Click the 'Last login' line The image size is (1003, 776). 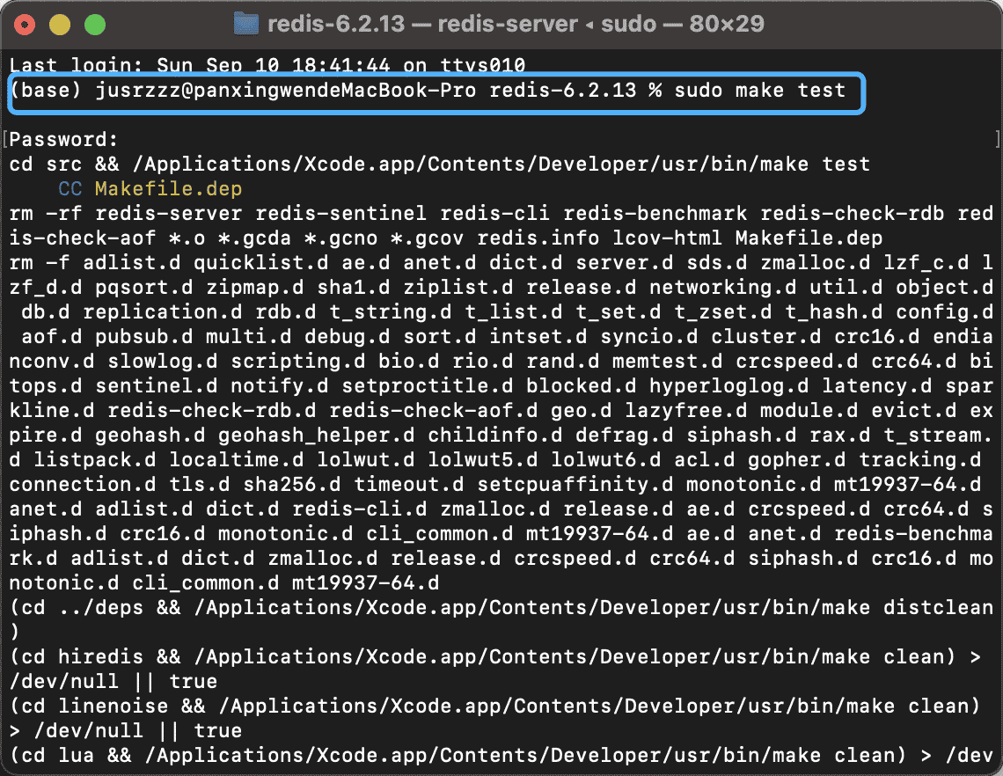click(267, 65)
